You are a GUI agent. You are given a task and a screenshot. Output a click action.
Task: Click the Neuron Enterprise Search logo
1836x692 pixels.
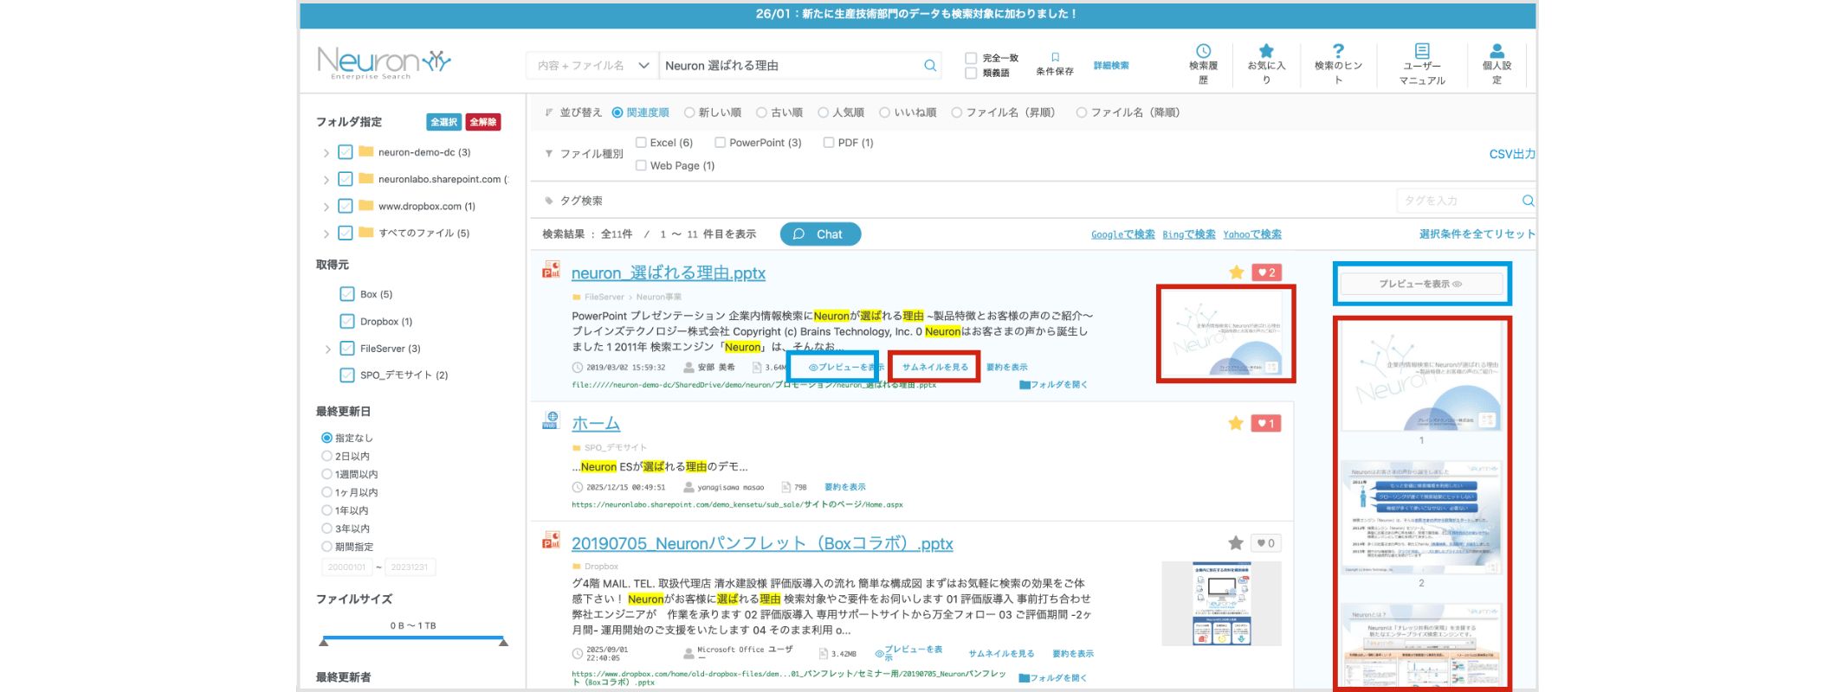tap(384, 63)
